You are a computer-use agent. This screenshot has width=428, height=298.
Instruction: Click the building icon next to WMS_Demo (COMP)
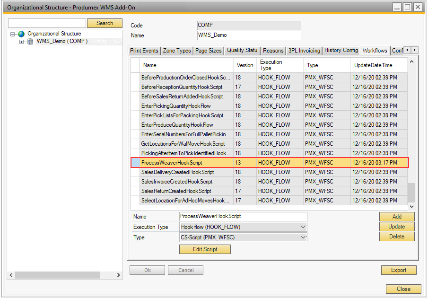click(29, 41)
